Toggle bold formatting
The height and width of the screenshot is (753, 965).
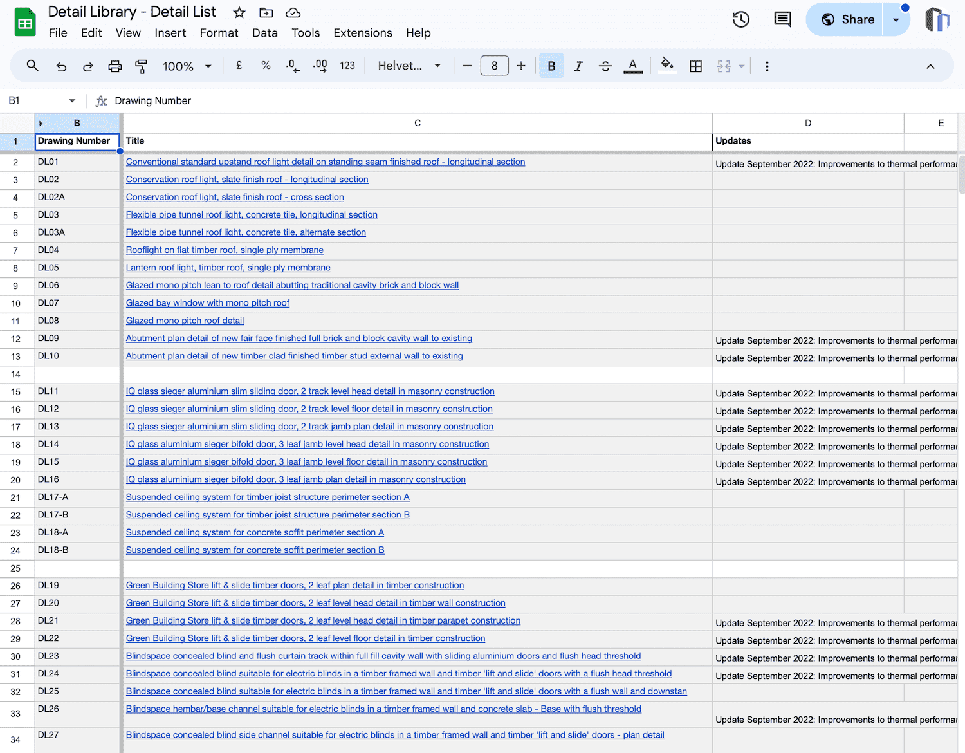click(x=551, y=66)
